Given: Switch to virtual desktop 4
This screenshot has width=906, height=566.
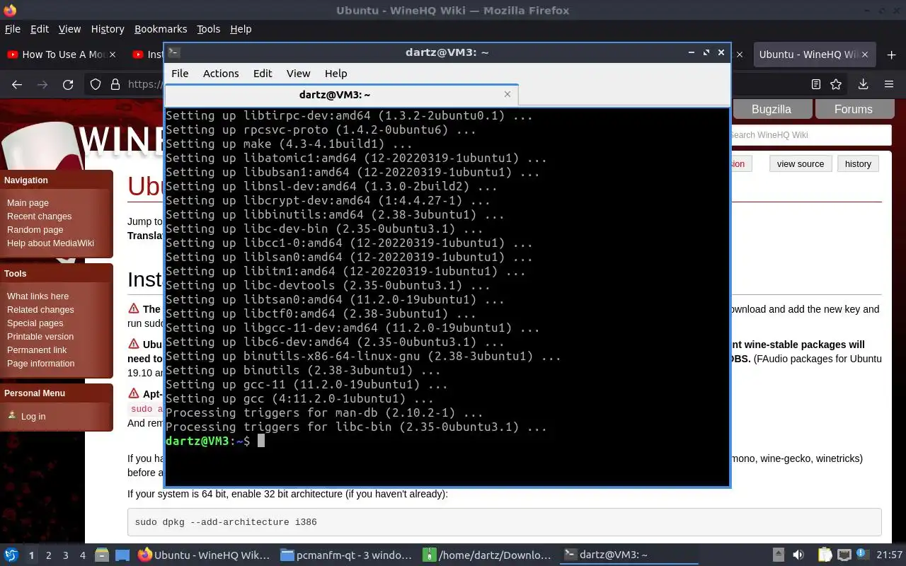Looking at the screenshot, I should [x=83, y=555].
